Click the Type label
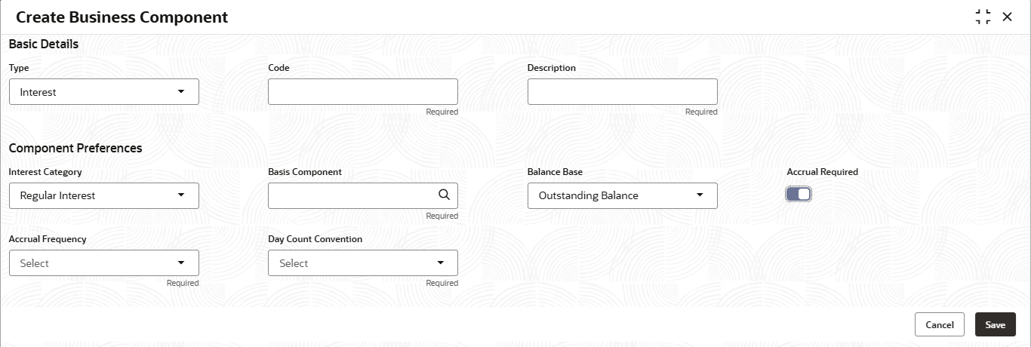 [19, 68]
